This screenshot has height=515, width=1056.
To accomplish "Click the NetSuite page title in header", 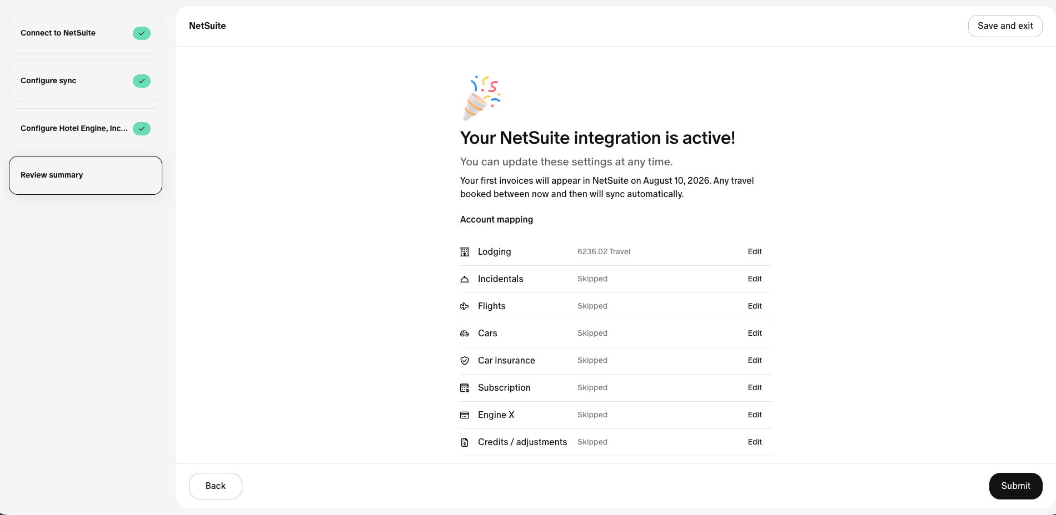I will (207, 26).
